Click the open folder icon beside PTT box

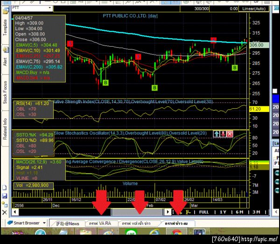pyautogui.click(x=6, y=11)
